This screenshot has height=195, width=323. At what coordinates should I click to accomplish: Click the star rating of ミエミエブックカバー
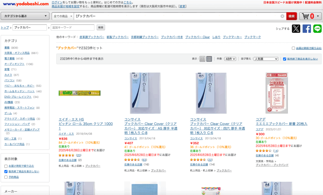pyautogui.click(x=263, y=151)
